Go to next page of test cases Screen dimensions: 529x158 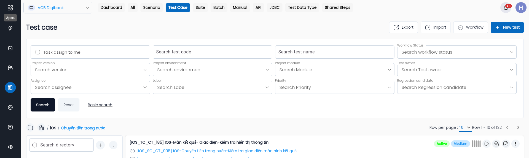pos(518,127)
